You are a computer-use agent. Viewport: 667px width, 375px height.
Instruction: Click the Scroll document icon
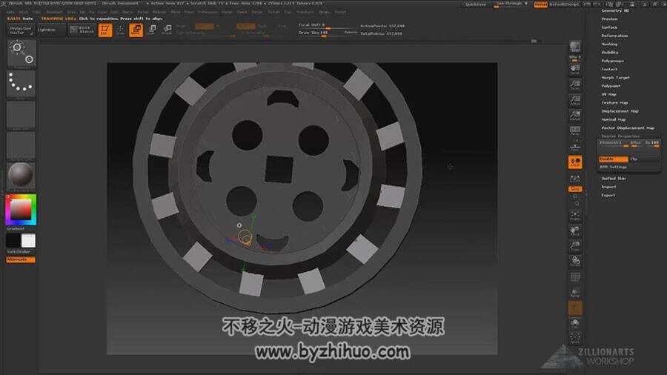[x=575, y=70]
